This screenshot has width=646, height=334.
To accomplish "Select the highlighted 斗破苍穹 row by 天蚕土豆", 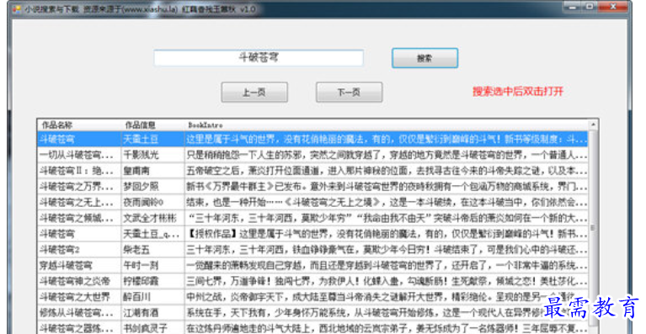I will (312, 139).
